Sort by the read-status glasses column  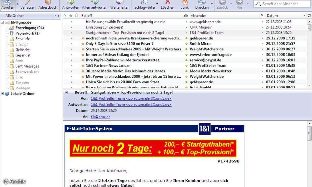coord(186,16)
